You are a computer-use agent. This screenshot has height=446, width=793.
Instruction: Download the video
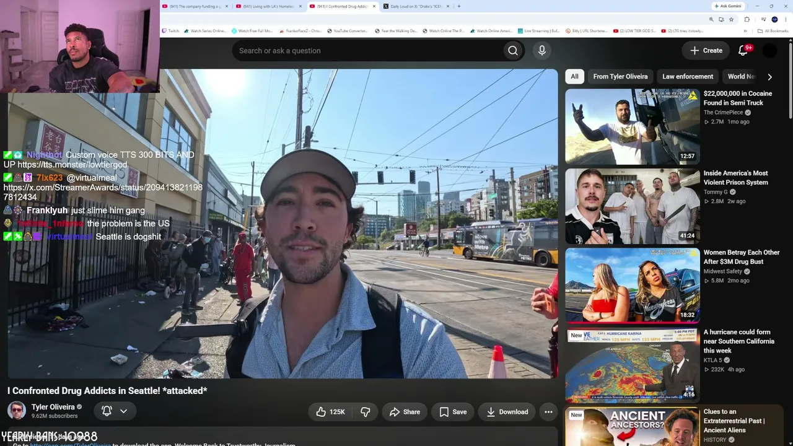(507, 412)
